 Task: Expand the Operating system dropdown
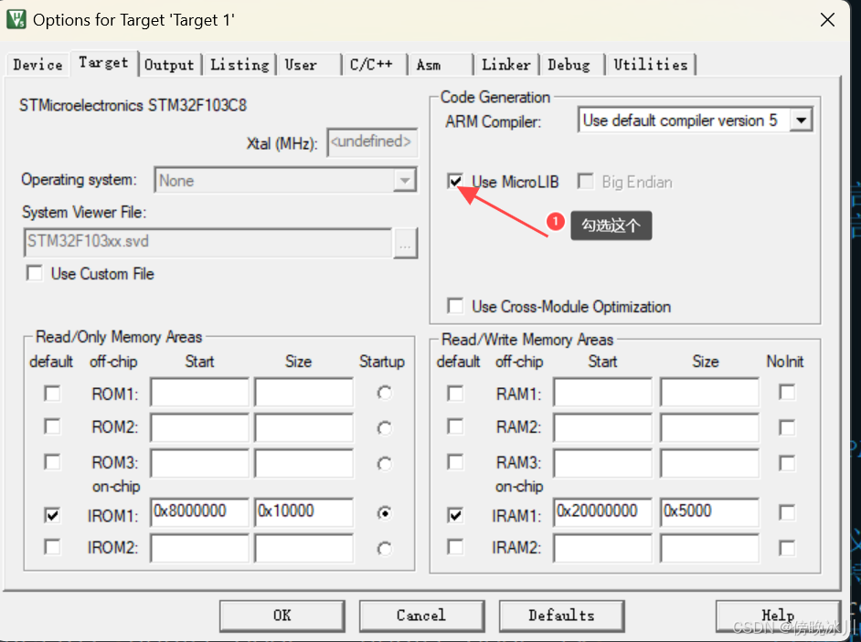tap(405, 180)
